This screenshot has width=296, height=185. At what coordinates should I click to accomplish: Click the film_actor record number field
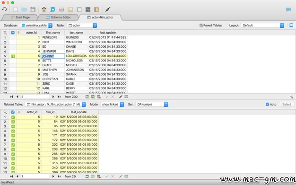[x=35, y=176]
